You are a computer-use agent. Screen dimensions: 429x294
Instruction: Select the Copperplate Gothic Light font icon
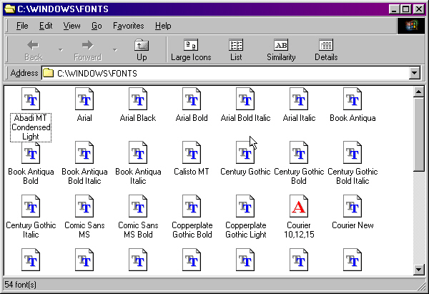245,206
